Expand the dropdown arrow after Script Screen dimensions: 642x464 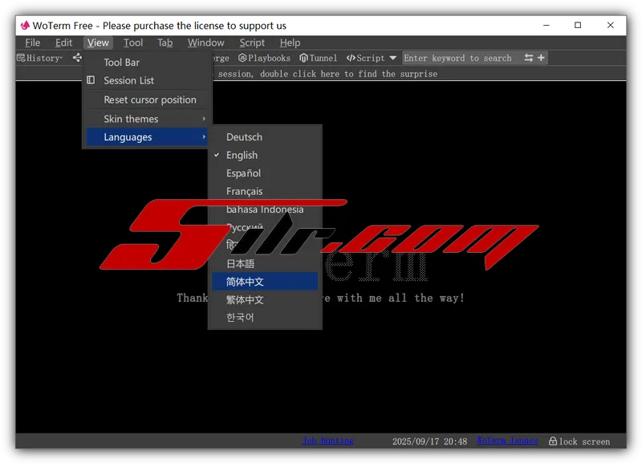(392, 58)
